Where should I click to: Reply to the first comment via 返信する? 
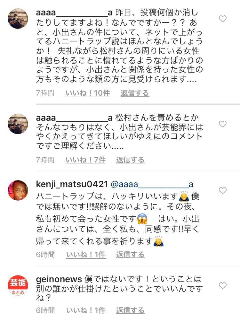tap(135, 93)
